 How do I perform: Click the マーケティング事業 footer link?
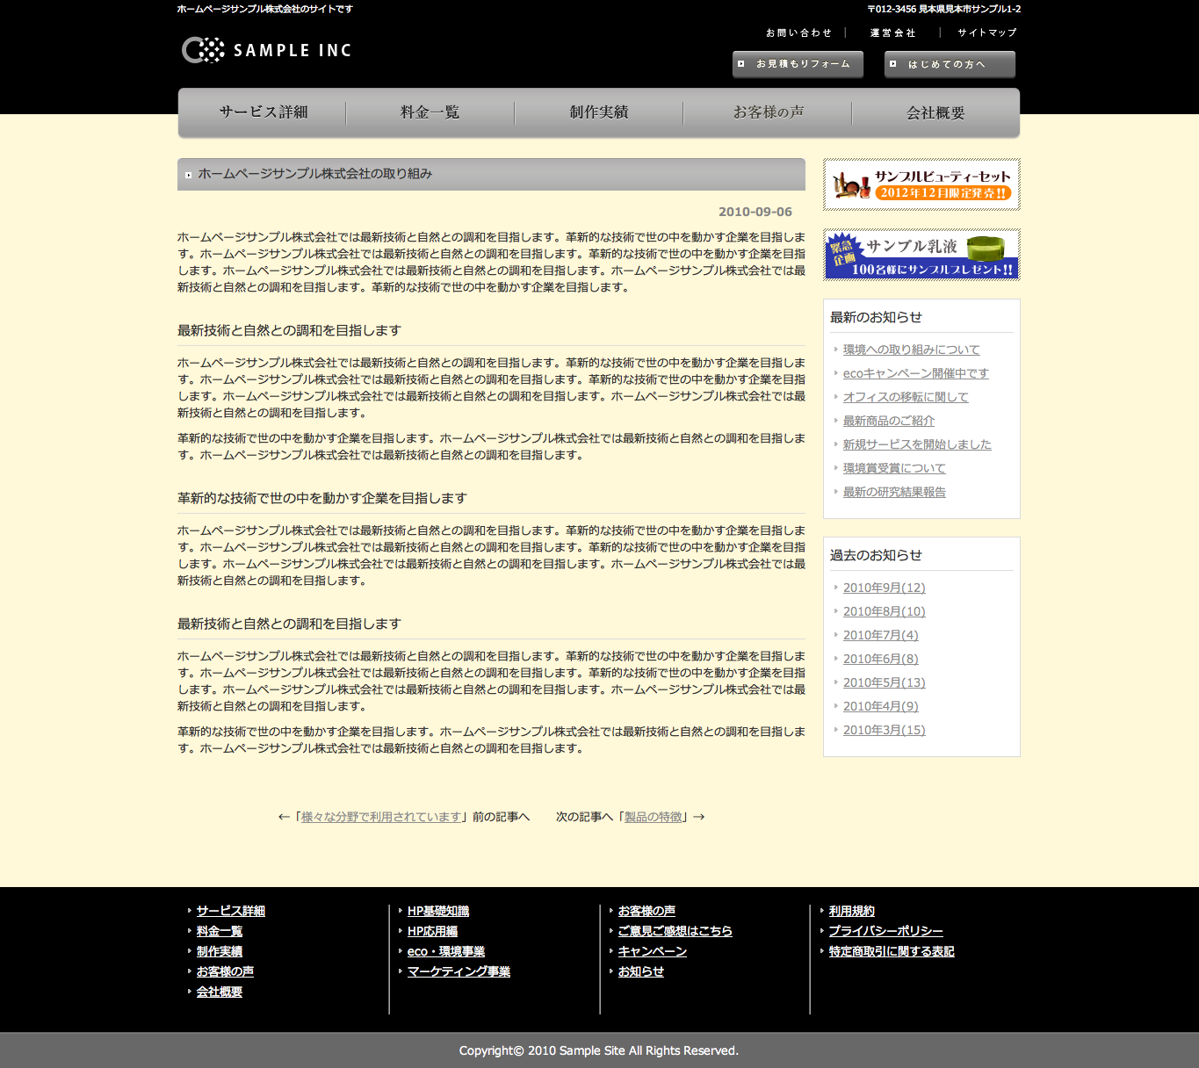[459, 971]
